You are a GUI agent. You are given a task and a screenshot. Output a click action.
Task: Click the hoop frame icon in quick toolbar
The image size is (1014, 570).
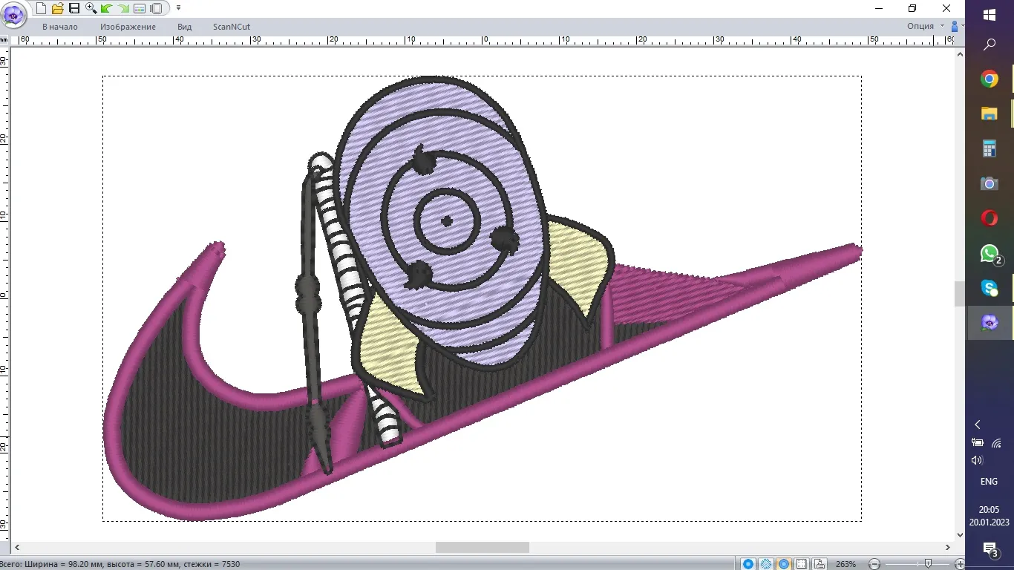[x=156, y=8]
